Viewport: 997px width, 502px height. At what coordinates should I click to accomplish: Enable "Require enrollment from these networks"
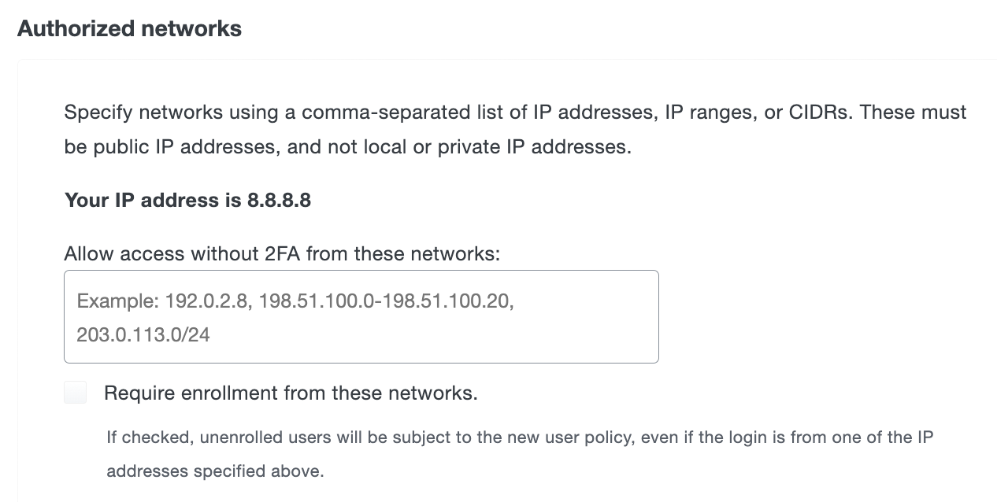point(75,392)
